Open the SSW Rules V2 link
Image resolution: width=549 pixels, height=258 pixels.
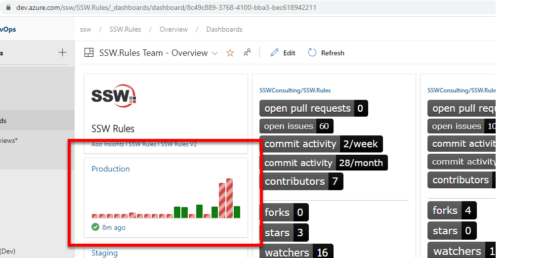(179, 144)
